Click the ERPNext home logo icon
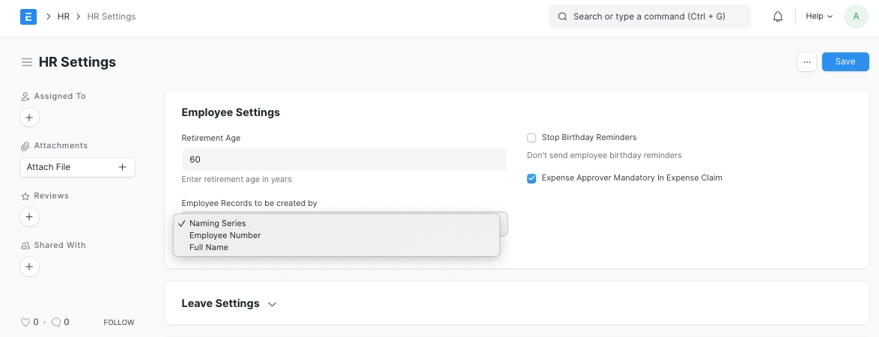This screenshot has height=337, width=879. click(x=28, y=16)
